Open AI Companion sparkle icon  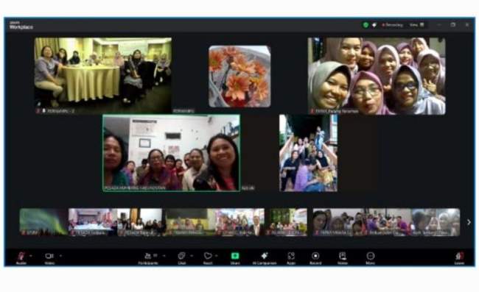click(265, 257)
